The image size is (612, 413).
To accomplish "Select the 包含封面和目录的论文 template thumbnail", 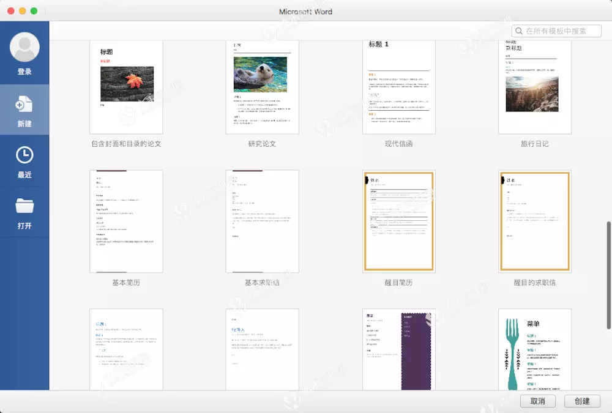I will (126, 87).
